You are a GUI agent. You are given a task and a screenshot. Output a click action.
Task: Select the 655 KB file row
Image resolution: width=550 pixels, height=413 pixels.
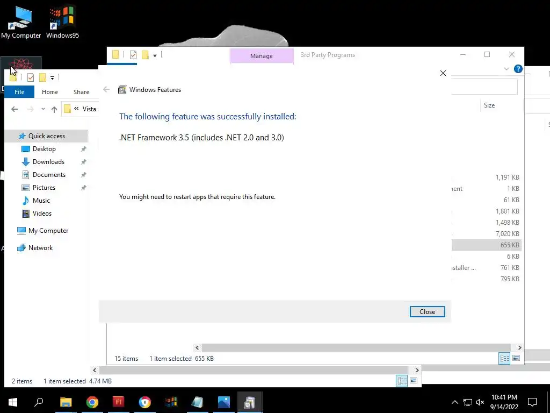tap(487, 245)
